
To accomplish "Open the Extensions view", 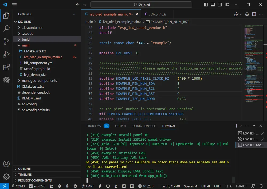I will (x=6, y=67).
